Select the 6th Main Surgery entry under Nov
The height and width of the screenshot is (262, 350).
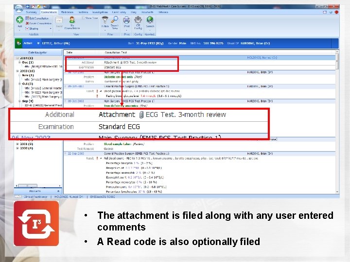(x=44, y=80)
